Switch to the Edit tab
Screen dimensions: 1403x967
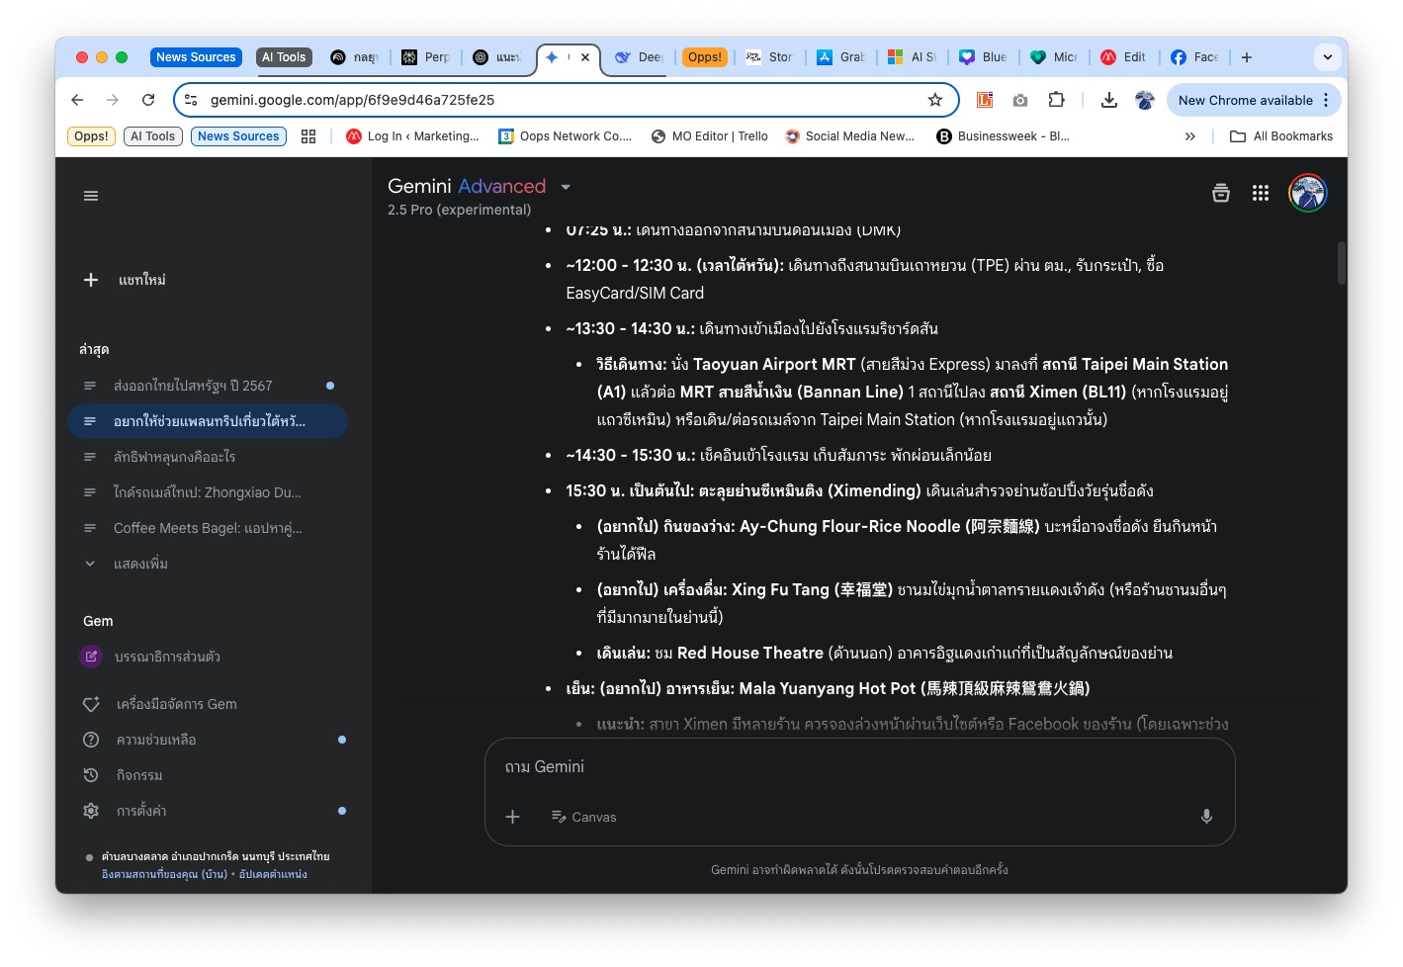tap(1124, 57)
